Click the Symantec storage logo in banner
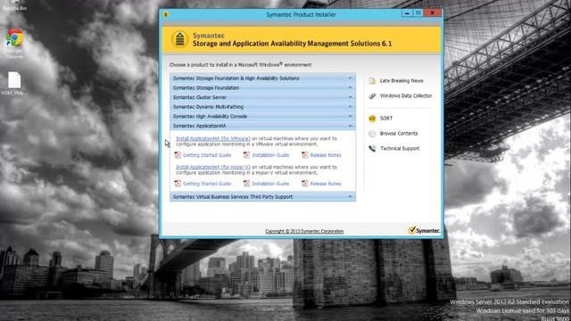 pyautogui.click(x=180, y=39)
